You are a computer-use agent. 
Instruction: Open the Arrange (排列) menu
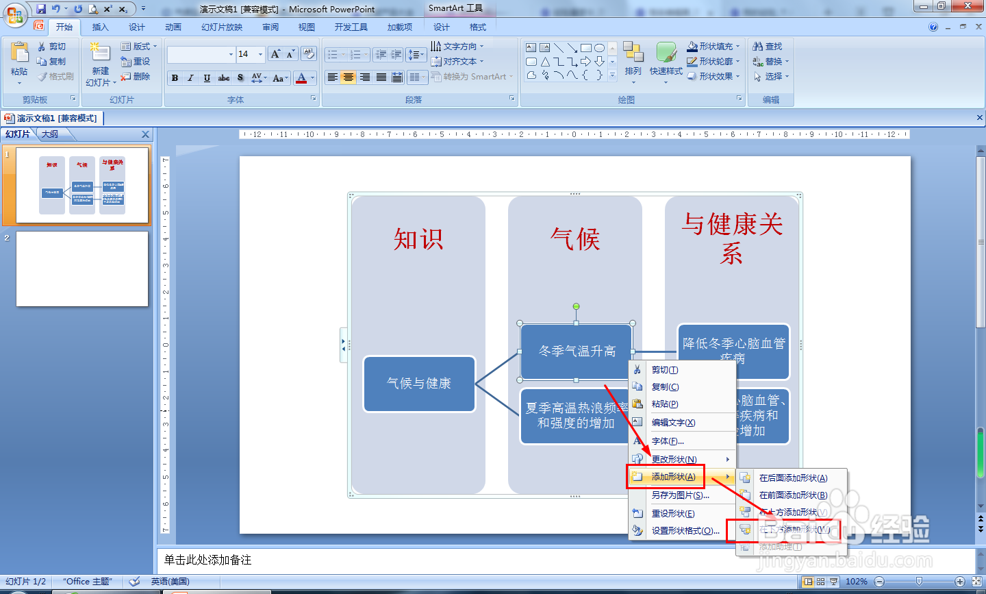[633, 62]
